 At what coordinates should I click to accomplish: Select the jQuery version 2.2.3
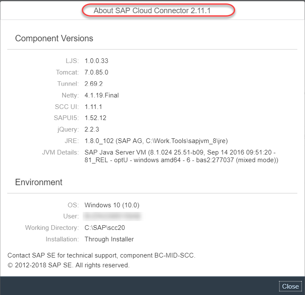point(92,129)
